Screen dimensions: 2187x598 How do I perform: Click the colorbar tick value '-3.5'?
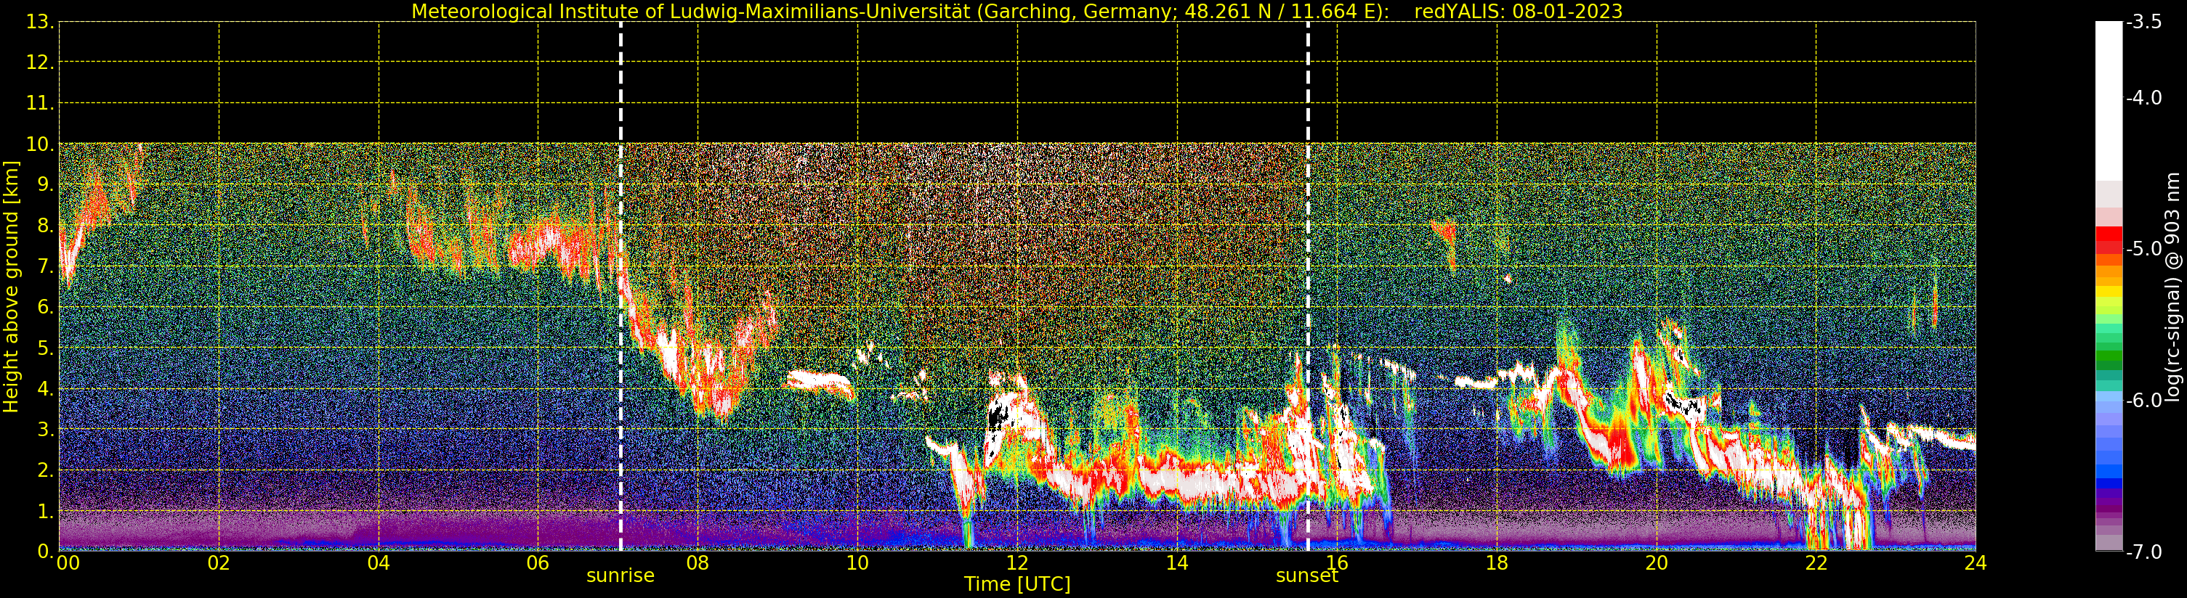click(x=2143, y=22)
